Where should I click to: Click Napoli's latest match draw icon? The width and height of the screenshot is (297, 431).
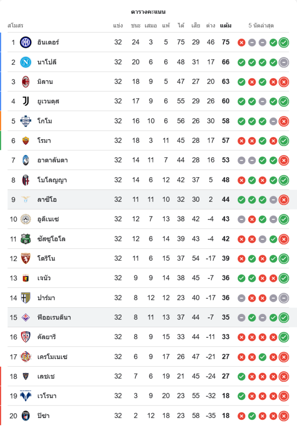coord(284,62)
